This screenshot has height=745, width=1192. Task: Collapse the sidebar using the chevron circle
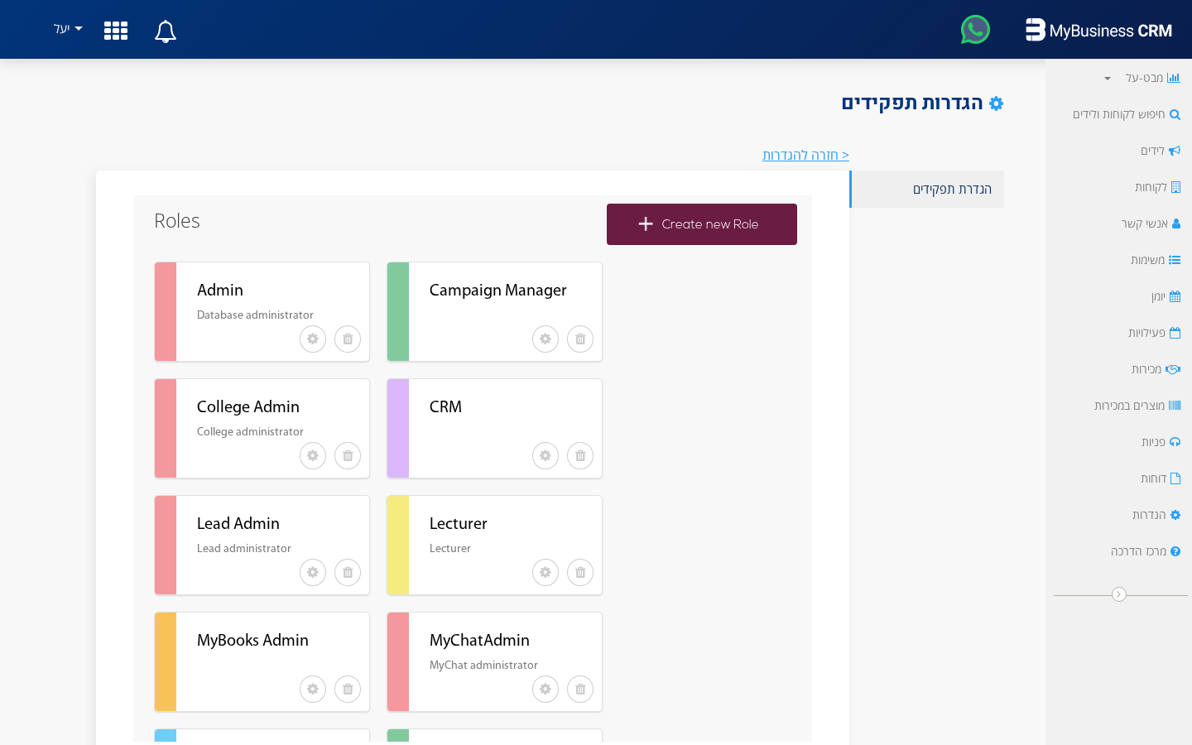click(x=1120, y=594)
